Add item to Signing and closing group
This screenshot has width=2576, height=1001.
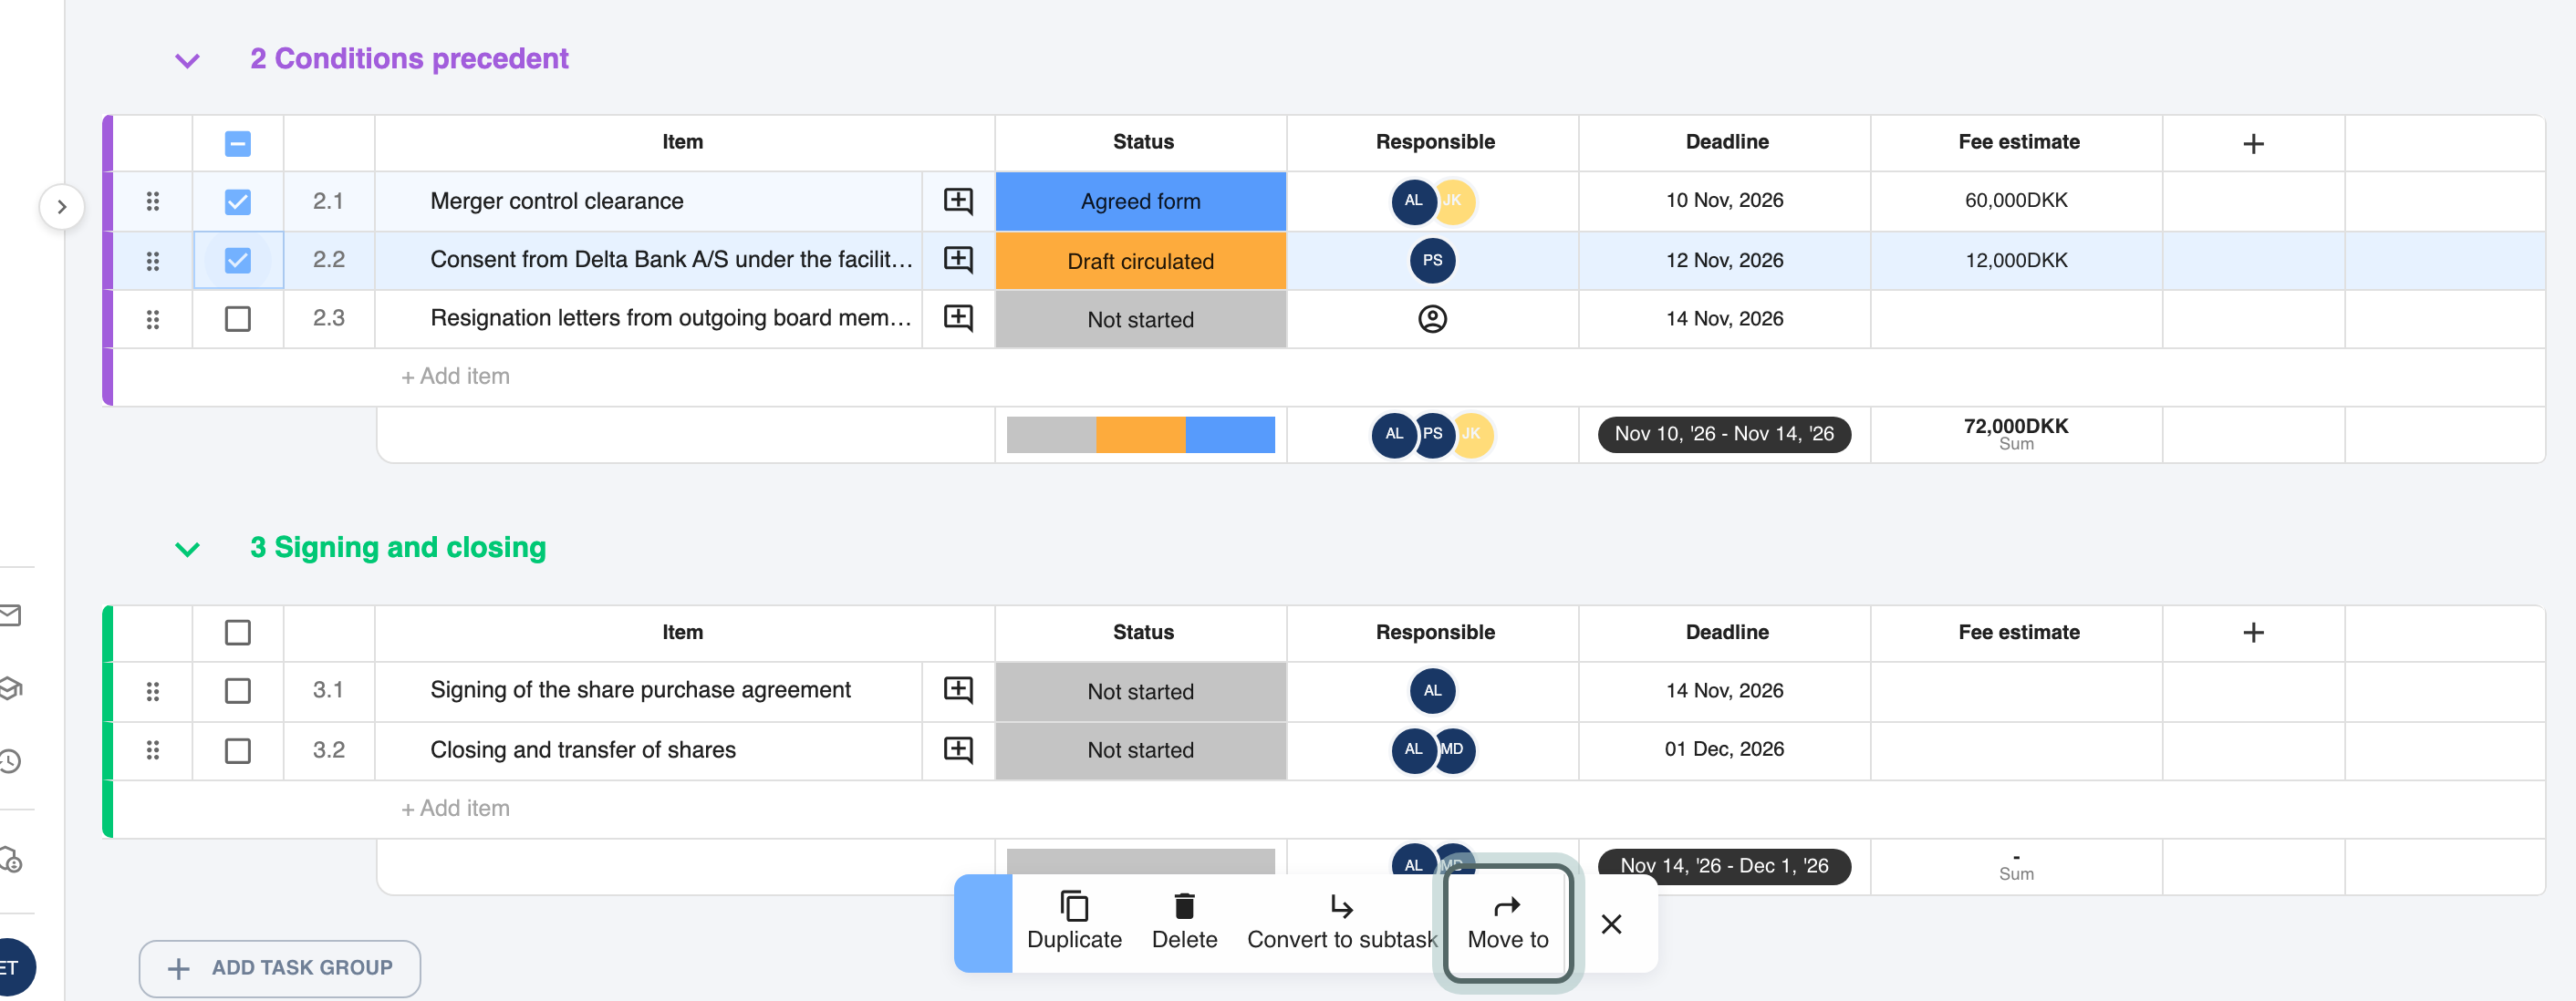tap(455, 809)
